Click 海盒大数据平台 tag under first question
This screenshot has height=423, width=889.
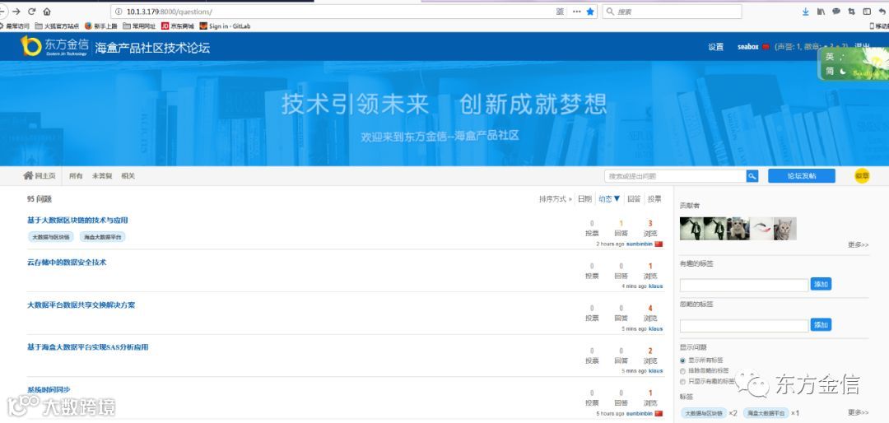pyautogui.click(x=103, y=237)
